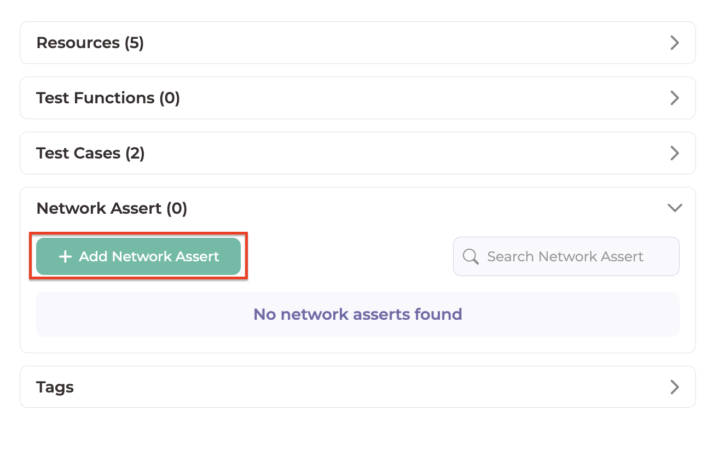Click blank space in the Tags row

coord(356,387)
